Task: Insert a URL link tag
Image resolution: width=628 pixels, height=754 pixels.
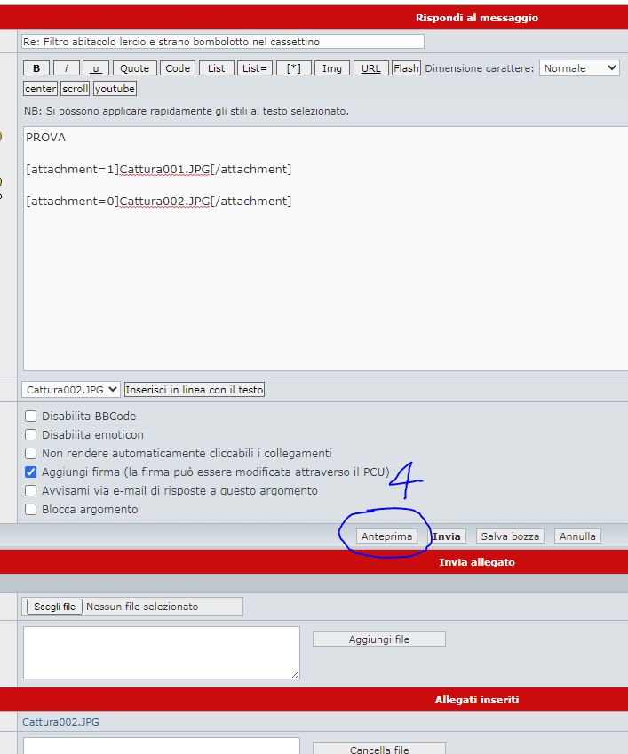Action: 370,68
